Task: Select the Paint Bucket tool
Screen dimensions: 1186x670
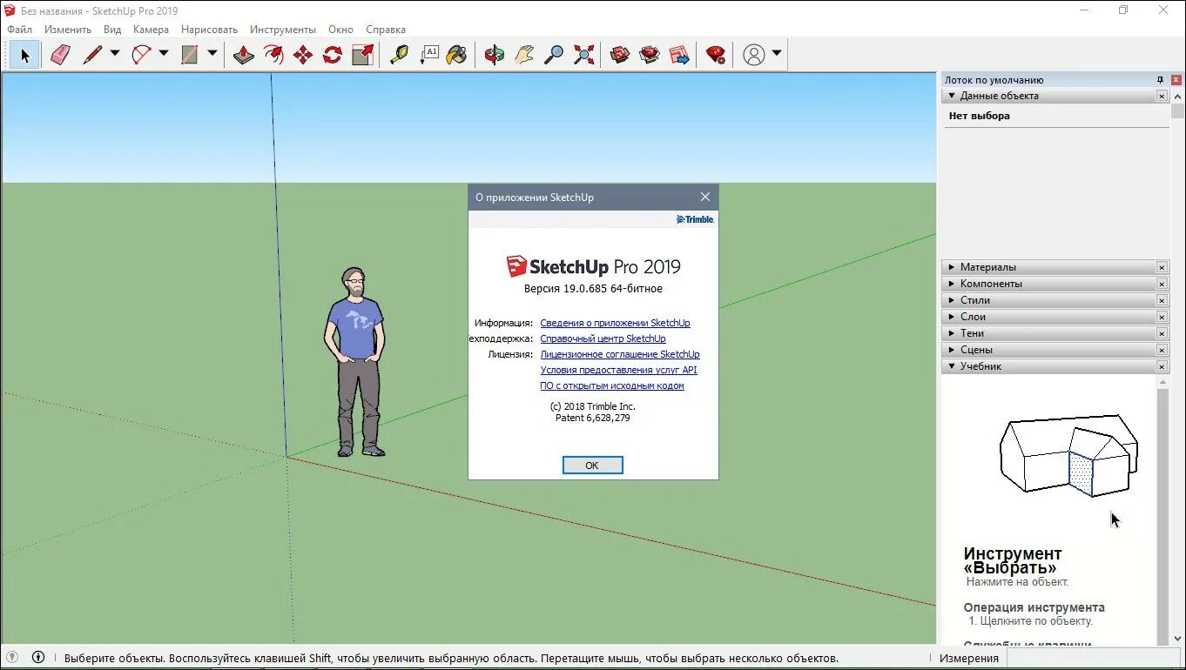Action: pos(457,55)
